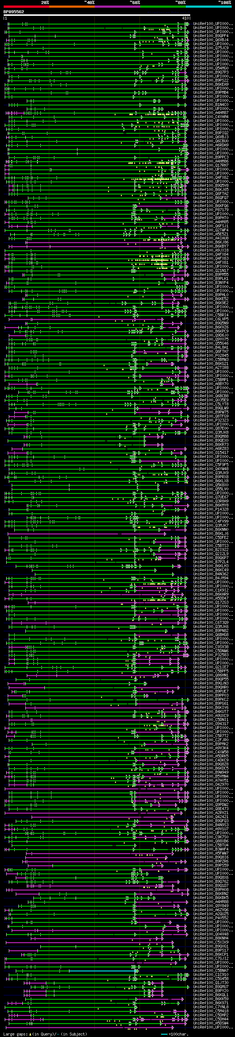Screen dimensions: 235x1037
Task: Select the UniRef100_A5DRK5 label
Action: tap(211, 756)
